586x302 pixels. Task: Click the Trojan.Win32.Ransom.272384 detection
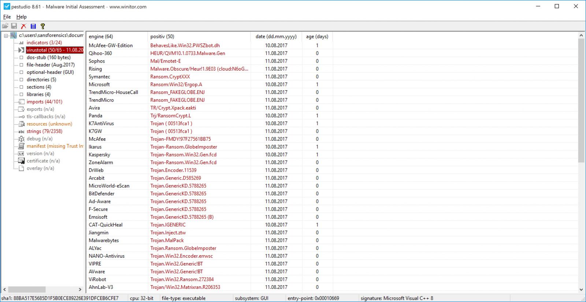182,279
